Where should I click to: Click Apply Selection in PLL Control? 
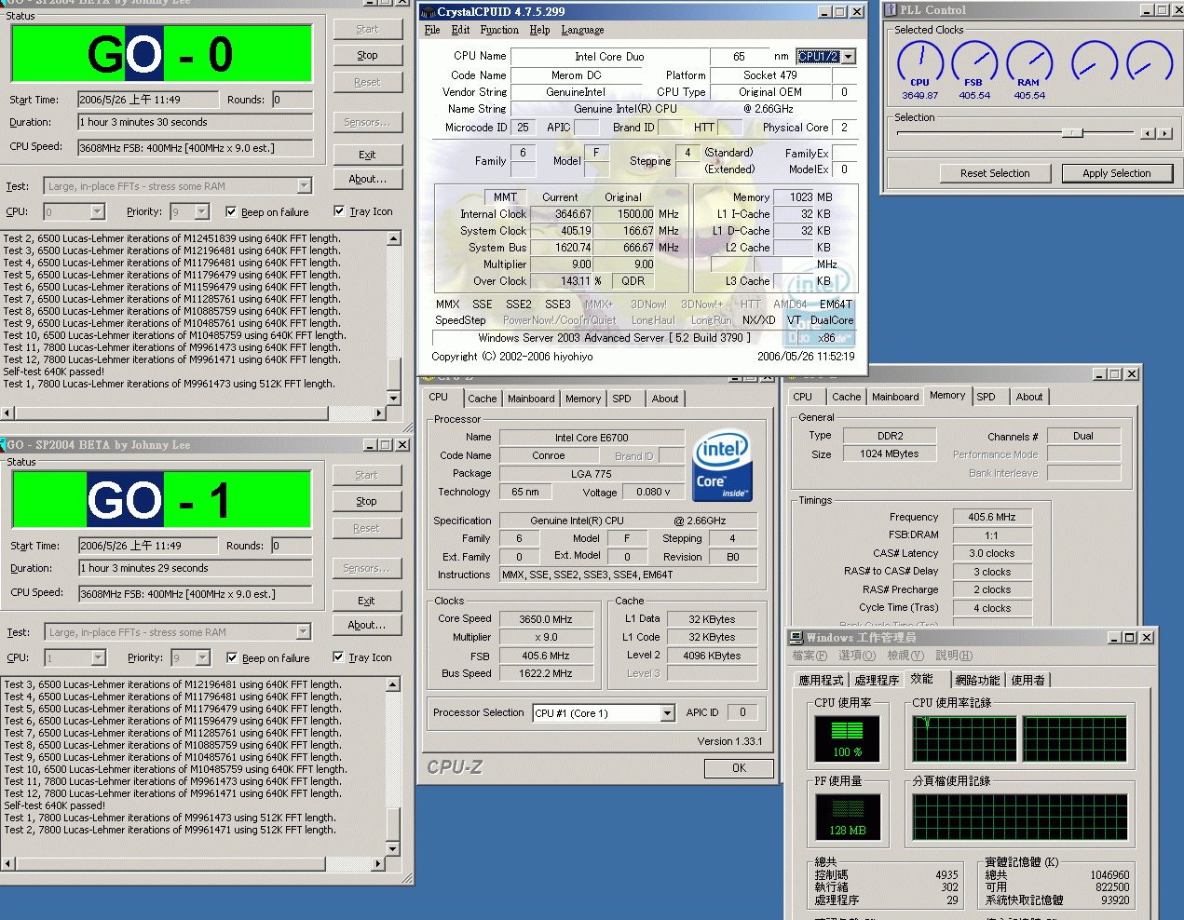tap(1116, 173)
